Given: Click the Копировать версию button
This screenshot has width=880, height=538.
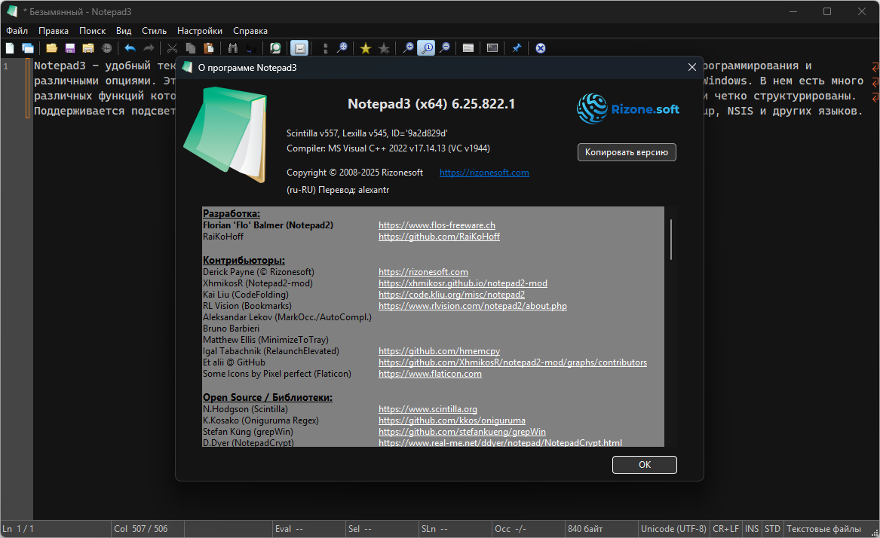Looking at the screenshot, I should point(627,152).
